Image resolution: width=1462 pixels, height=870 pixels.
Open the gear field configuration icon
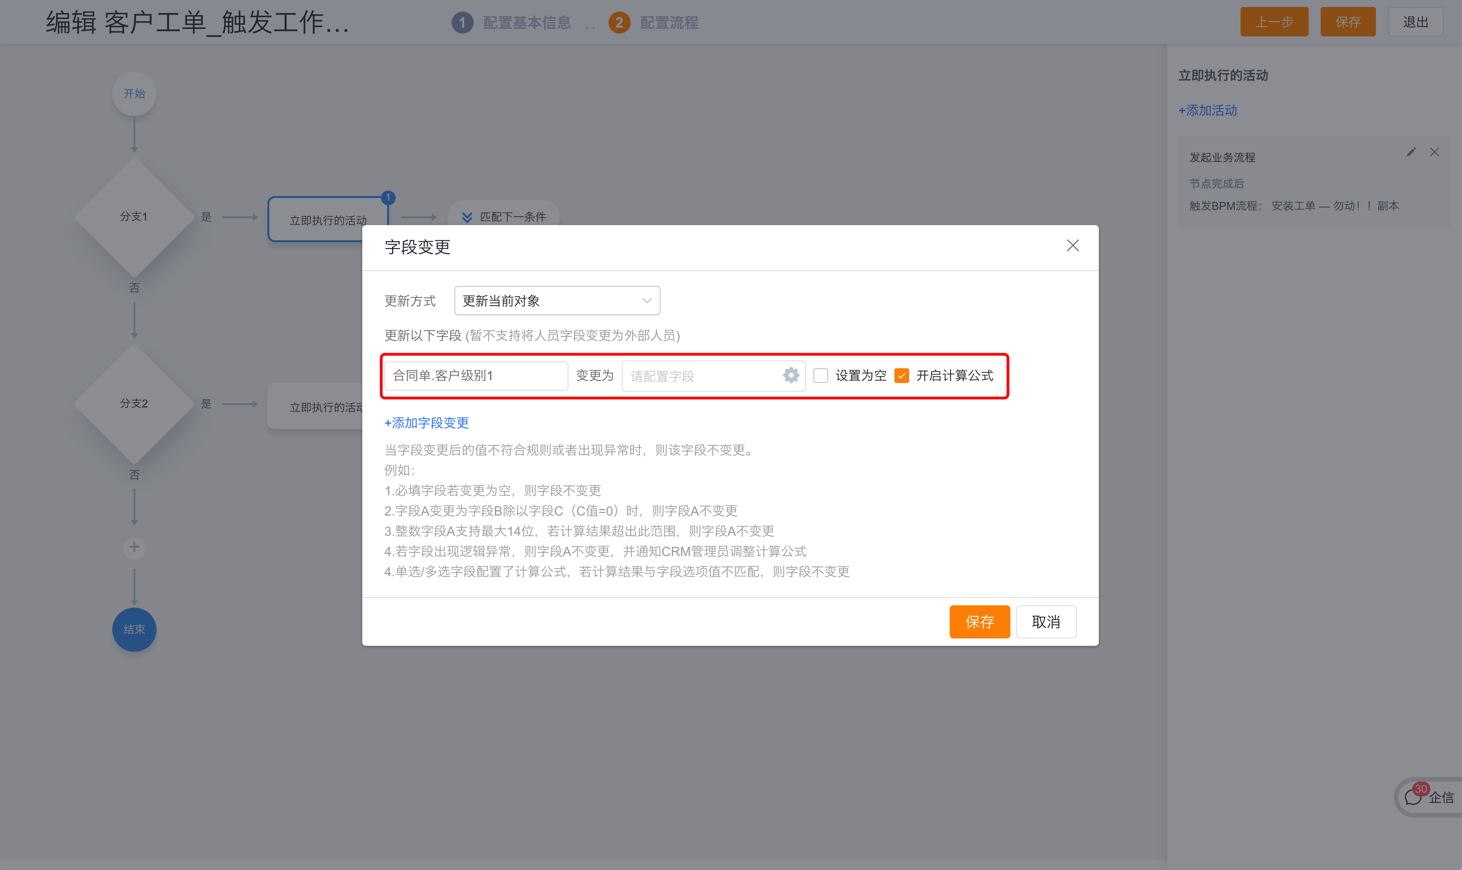coord(791,375)
